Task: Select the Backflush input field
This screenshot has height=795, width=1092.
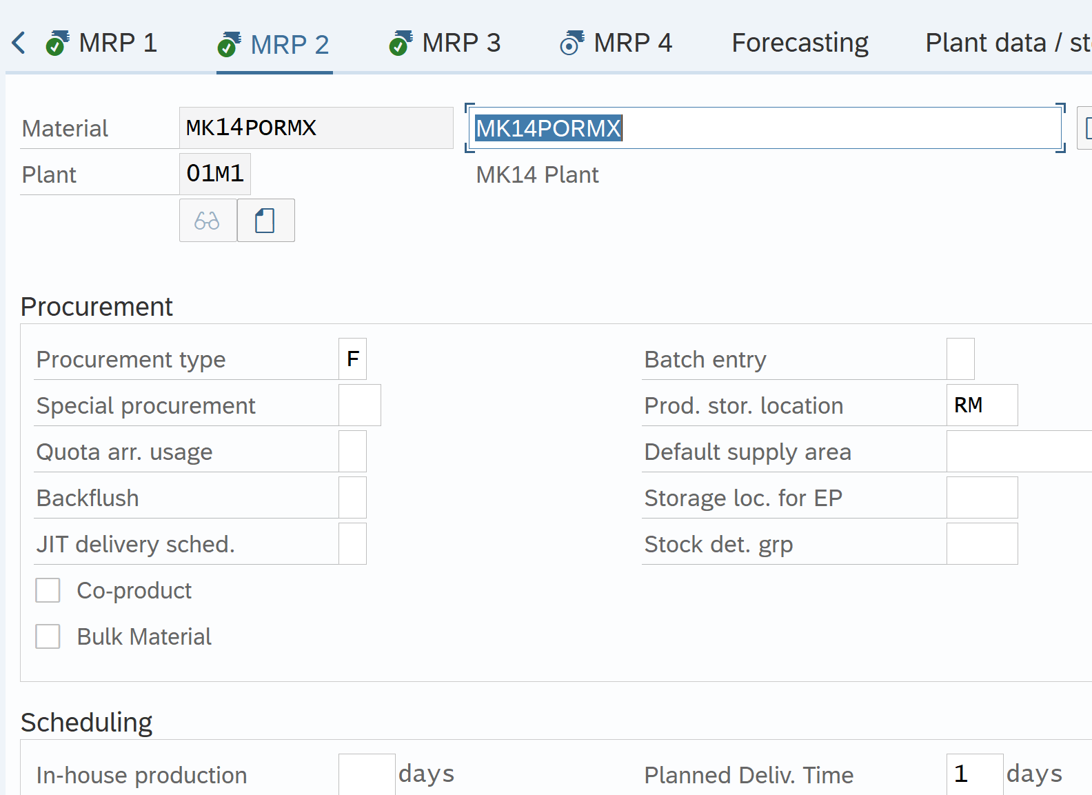Action: pos(352,498)
